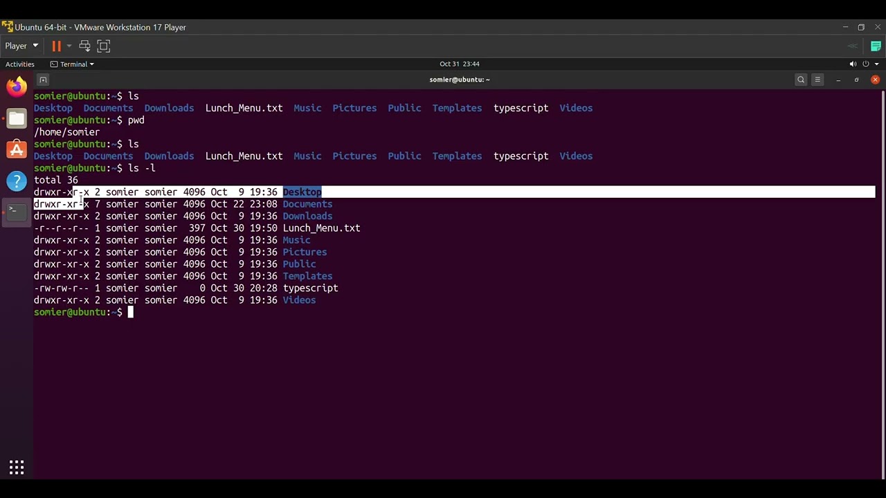Click Pictures in the ls -l listing

pyautogui.click(x=305, y=252)
